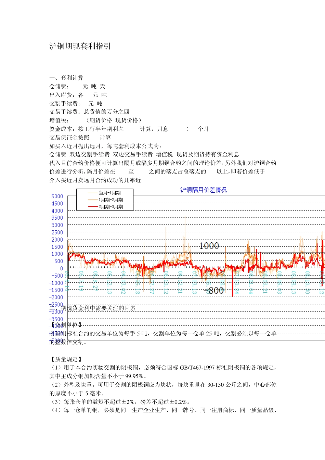The width and height of the screenshot is (325, 460).
Task: Click the 1000 annotation in the chart
Action: [209, 246]
